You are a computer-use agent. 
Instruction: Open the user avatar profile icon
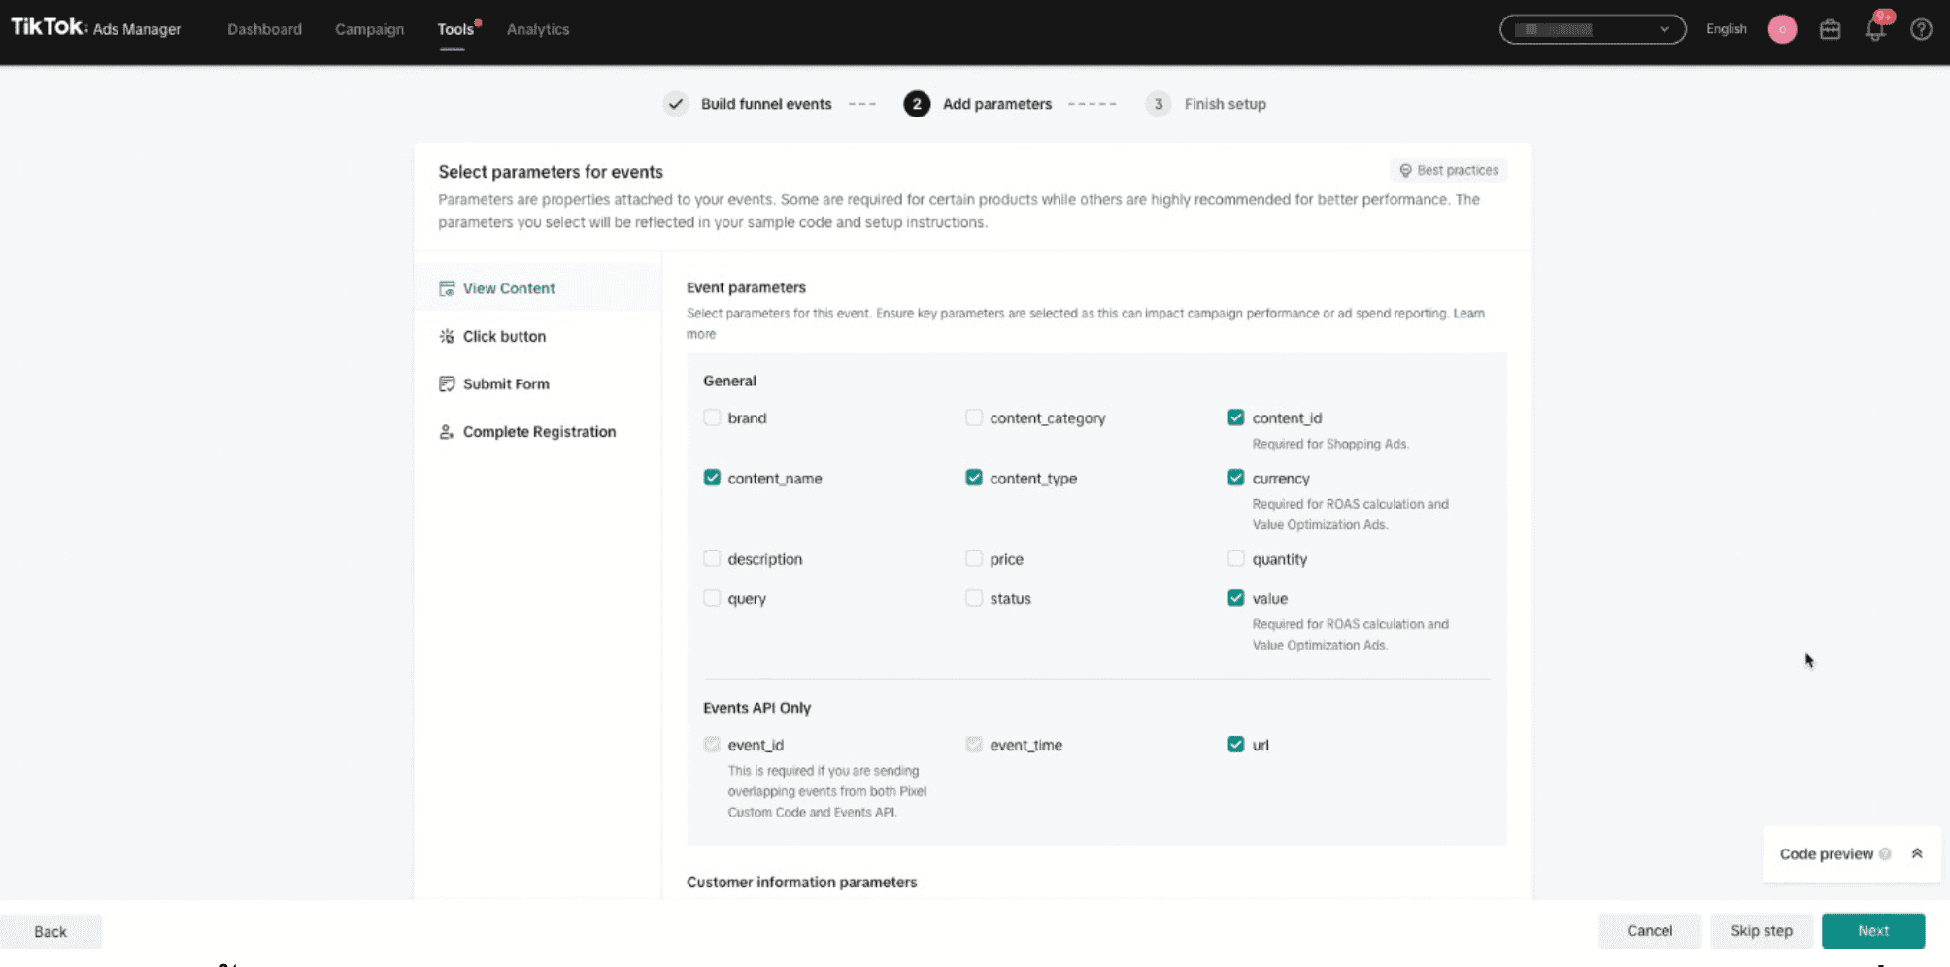(1782, 29)
